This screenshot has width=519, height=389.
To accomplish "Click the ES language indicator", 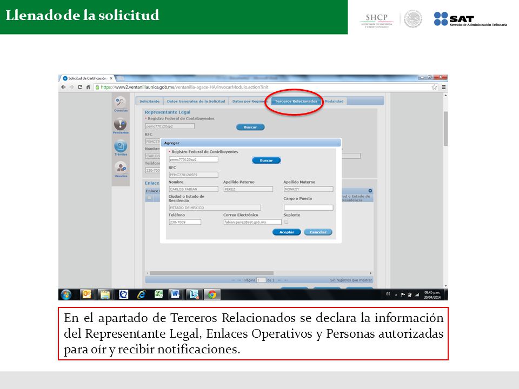I will click(x=388, y=294).
